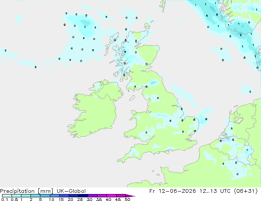Click the 5–10 mm legend swatch
The image size is (261, 201).
pos(45,196)
